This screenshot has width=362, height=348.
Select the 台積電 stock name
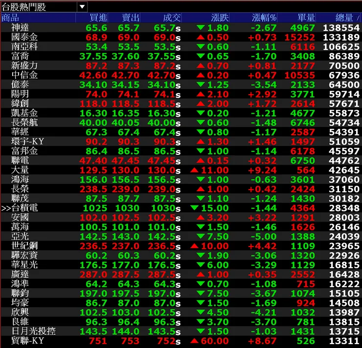click(x=24, y=208)
